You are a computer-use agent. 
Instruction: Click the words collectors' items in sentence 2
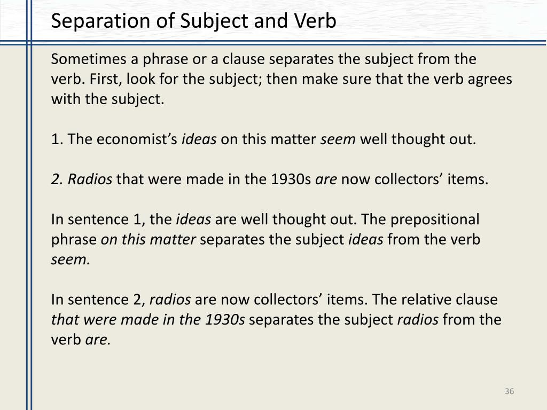click(x=431, y=179)
